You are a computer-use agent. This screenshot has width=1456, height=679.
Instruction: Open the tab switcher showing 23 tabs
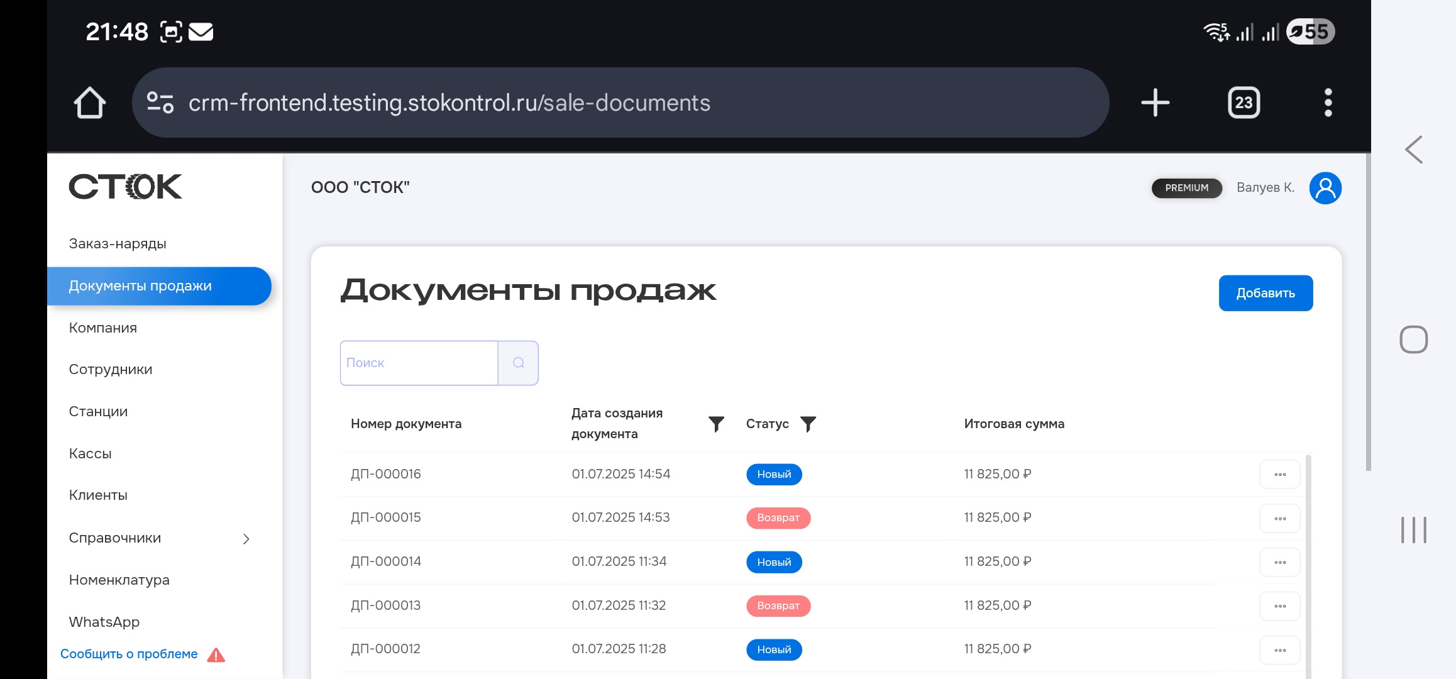(x=1244, y=102)
